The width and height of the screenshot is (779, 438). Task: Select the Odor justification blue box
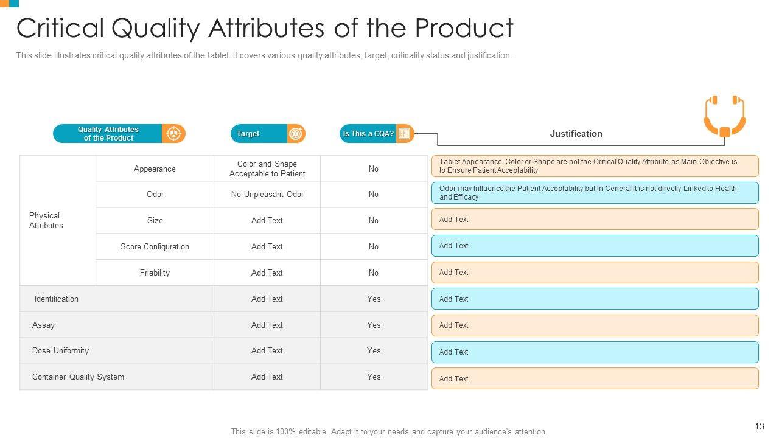pos(595,193)
